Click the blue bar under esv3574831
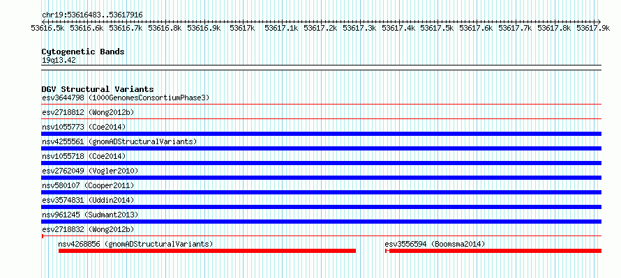The width and height of the screenshot is (621, 278). 322,207
